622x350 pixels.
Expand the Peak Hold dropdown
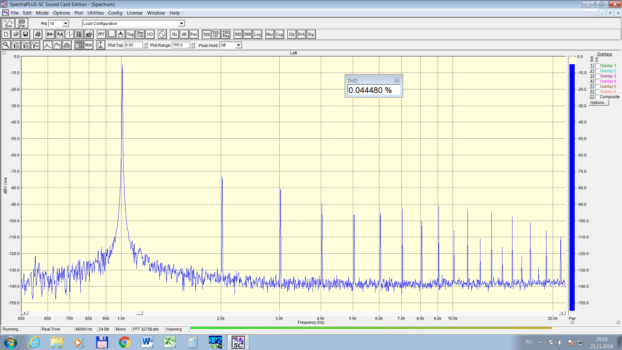238,45
